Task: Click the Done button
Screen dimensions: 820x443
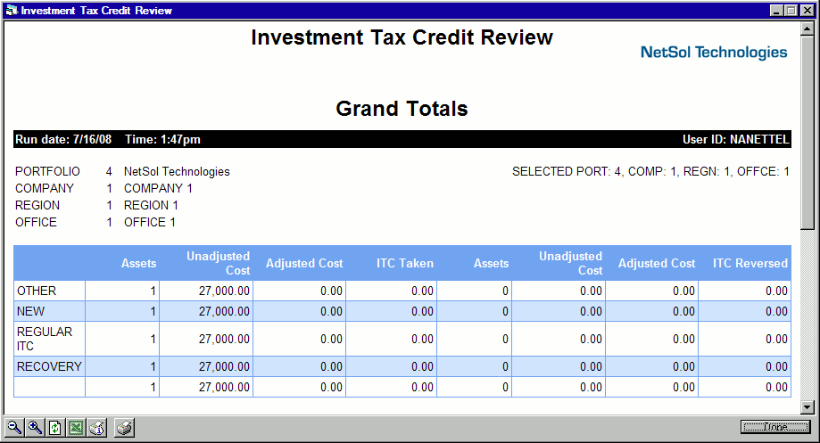Action: point(775,427)
